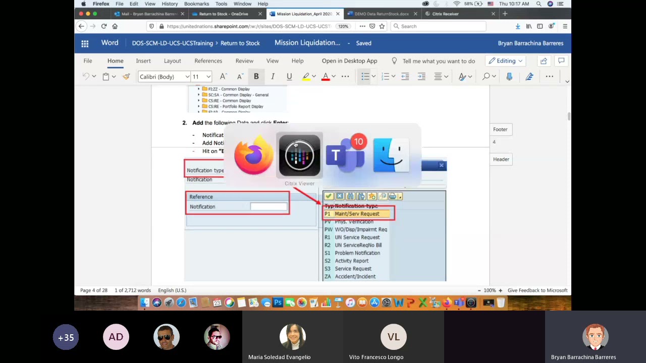Click the Share icon in Word
The height and width of the screenshot is (363, 646).
pos(544,61)
